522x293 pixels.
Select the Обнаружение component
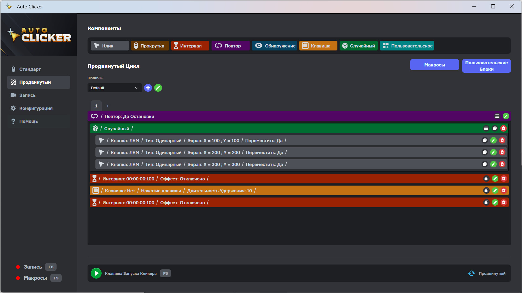coord(274,46)
